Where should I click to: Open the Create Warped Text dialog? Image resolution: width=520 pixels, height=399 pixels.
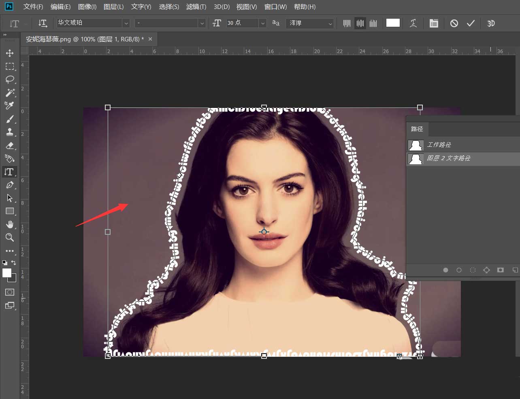(413, 23)
